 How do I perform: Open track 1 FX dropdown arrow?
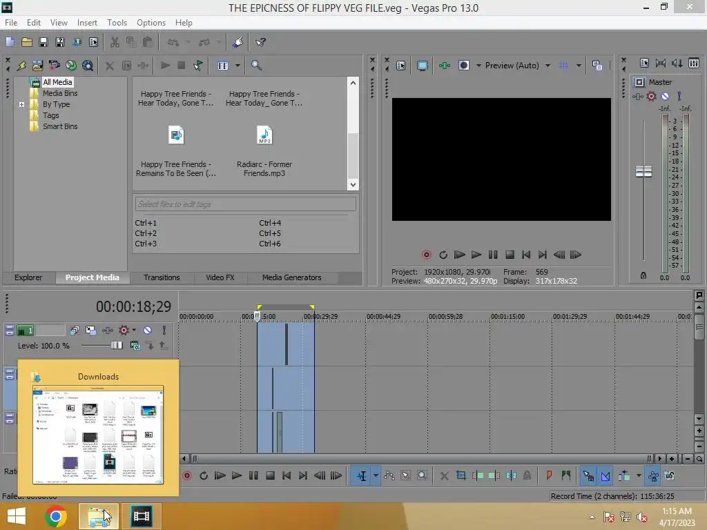pos(134,331)
